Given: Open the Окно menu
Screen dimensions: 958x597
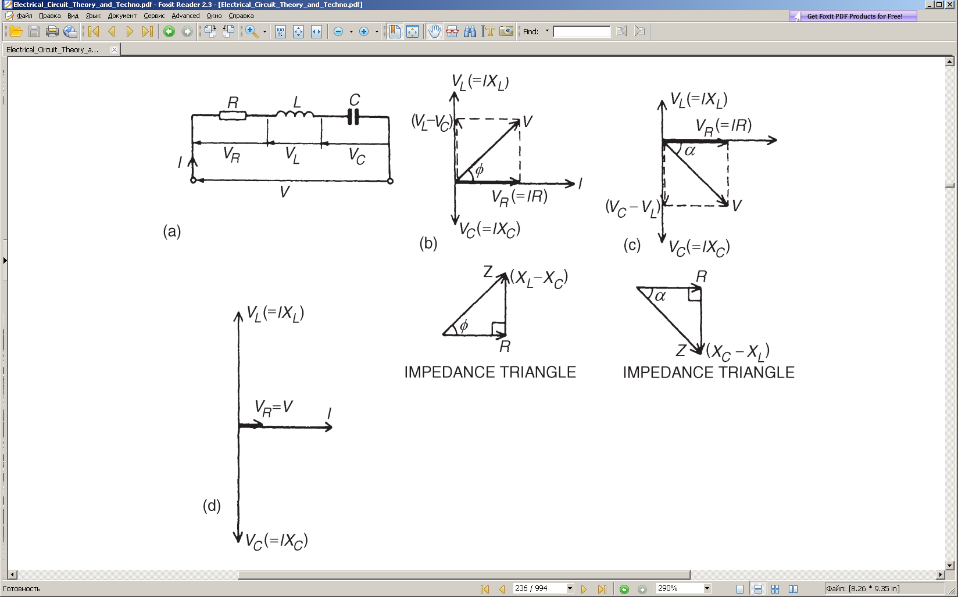Looking at the screenshot, I should point(214,16).
